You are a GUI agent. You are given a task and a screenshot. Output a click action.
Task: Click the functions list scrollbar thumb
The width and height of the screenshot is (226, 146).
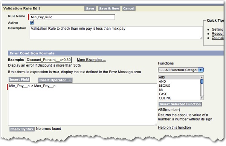[202, 81]
